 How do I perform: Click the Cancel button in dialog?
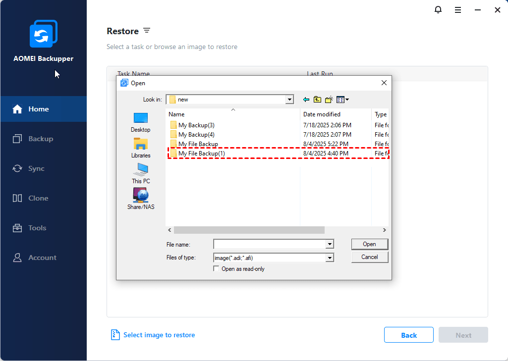370,257
